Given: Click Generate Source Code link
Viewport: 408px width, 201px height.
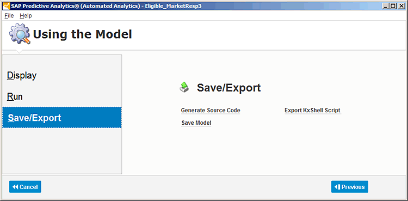Looking at the screenshot, I should [x=211, y=110].
